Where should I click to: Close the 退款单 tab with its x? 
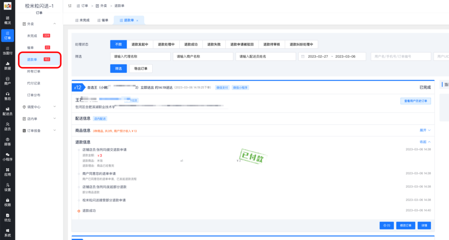(137, 21)
